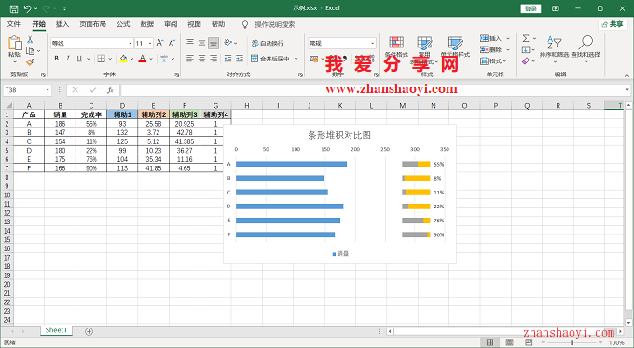
Task: Toggle bold formatting
Action: click(57, 59)
